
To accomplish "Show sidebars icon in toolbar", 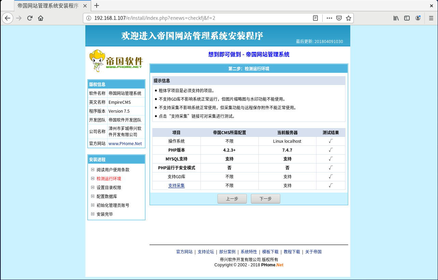I will pyautogui.click(x=407, y=18).
